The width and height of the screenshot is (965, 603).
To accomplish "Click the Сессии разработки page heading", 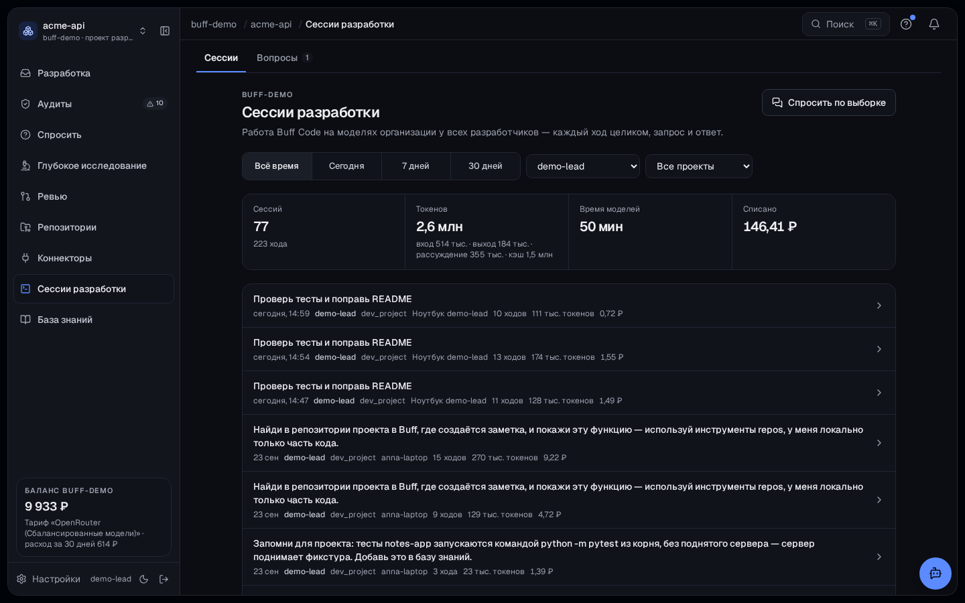I will click(311, 112).
